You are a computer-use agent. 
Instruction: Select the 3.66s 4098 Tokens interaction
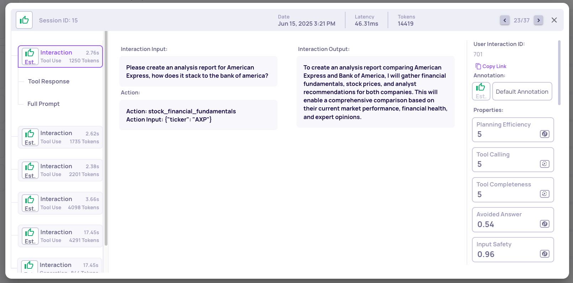(60, 203)
